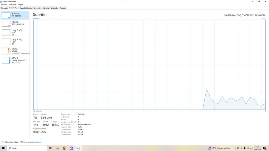The height and width of the screenshot is (151, 269).
Task: Click the 3,40 GHz base speed value
Action: 81,114
